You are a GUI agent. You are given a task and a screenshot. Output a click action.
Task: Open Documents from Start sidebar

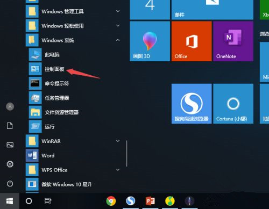tap(10, 126)
